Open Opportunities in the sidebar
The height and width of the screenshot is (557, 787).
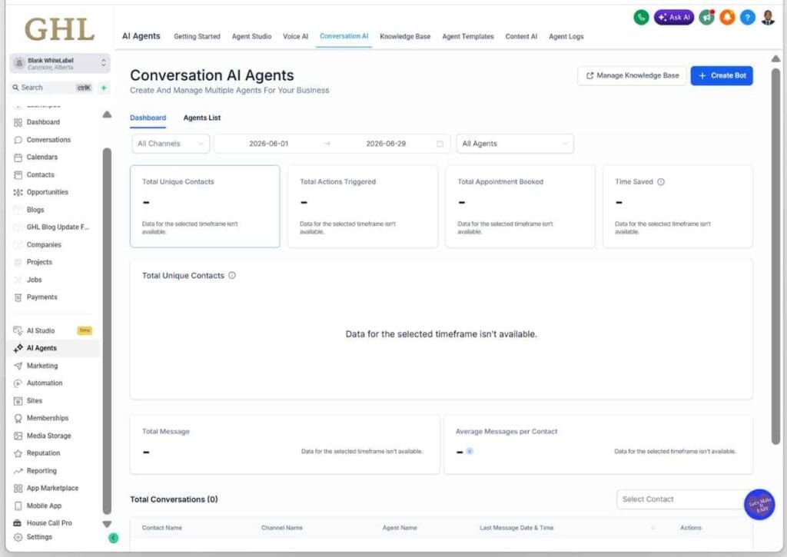pyautogui.click(x=47, y=192)
